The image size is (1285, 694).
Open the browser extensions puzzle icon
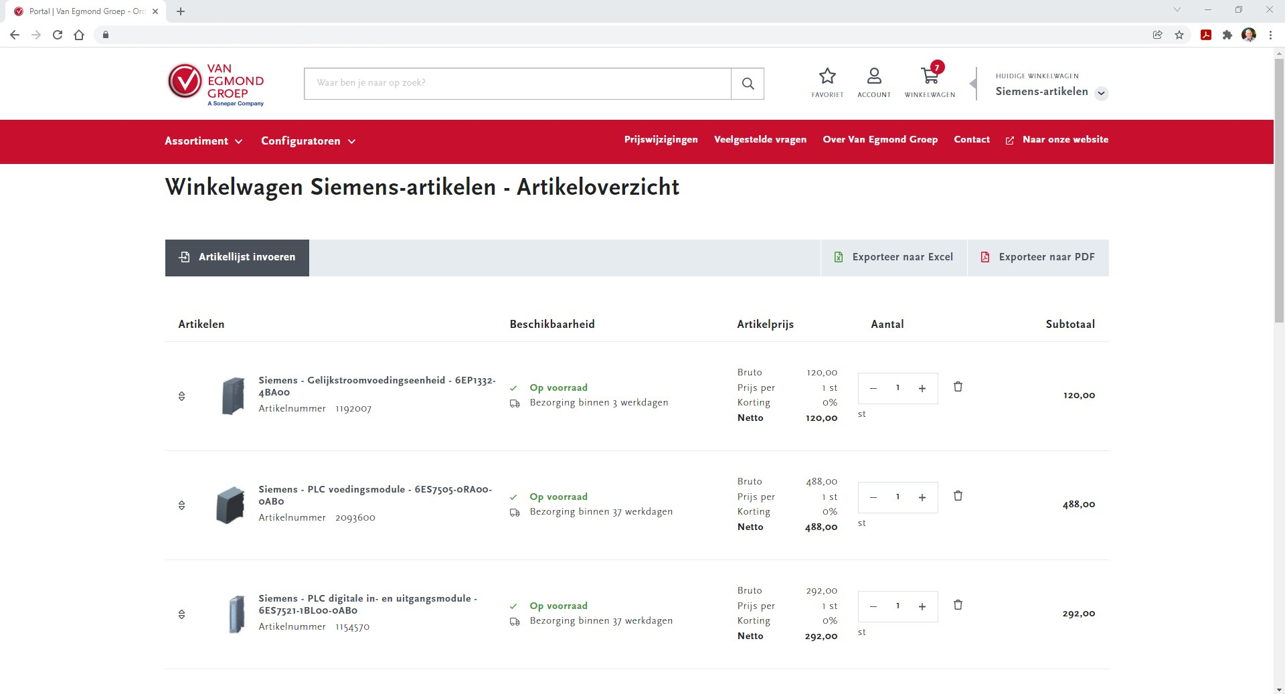pyautogui.click(x=1227, y=35)
